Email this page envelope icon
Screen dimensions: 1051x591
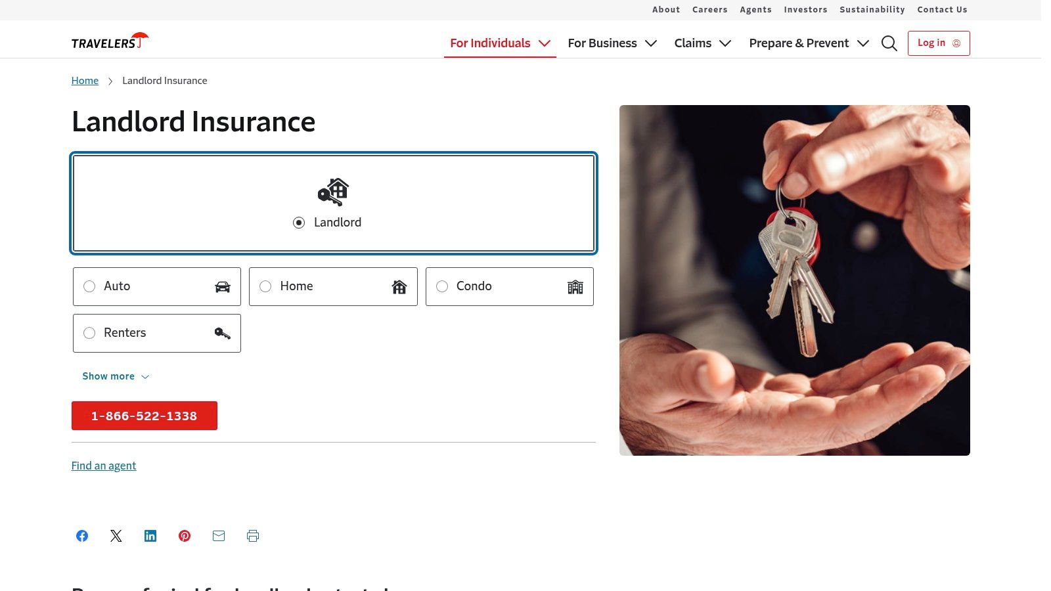coord(219,536)
